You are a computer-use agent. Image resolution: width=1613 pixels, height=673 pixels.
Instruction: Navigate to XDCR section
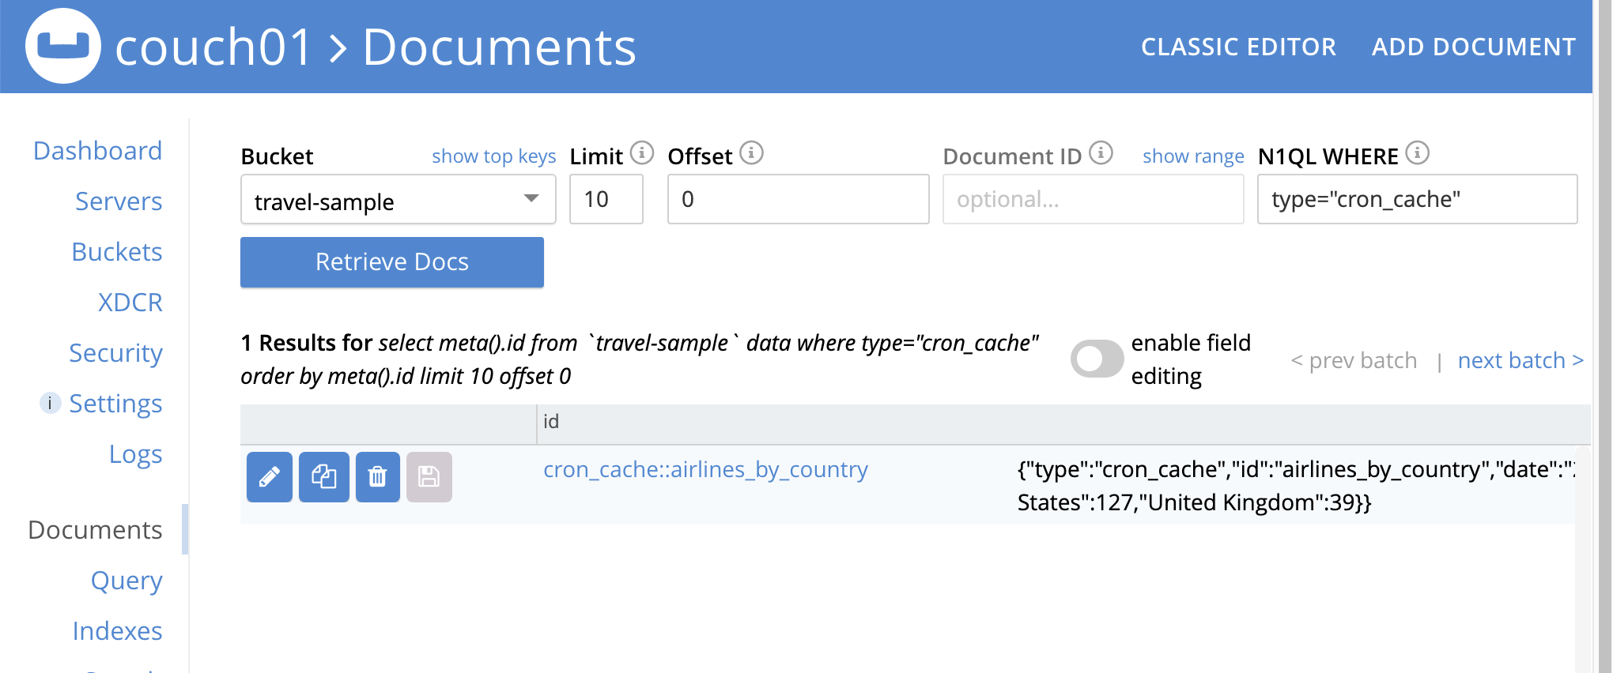coord(130,302)
